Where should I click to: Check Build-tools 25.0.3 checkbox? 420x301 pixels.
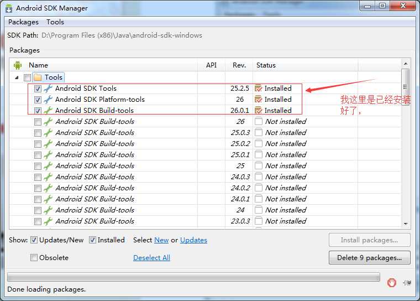38,133
